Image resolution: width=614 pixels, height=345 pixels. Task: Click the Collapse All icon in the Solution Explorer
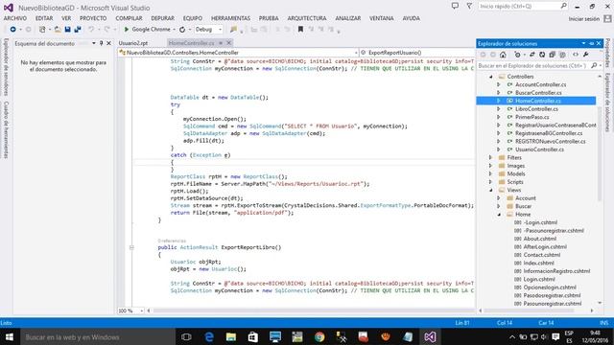point(553,55)
